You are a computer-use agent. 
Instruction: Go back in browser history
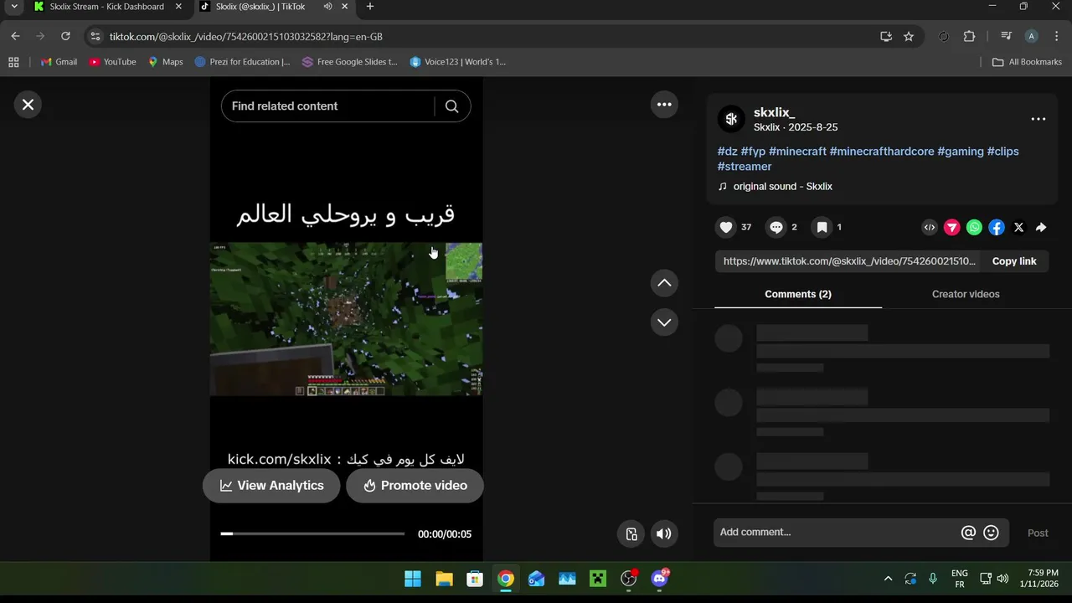pos(15,36)
